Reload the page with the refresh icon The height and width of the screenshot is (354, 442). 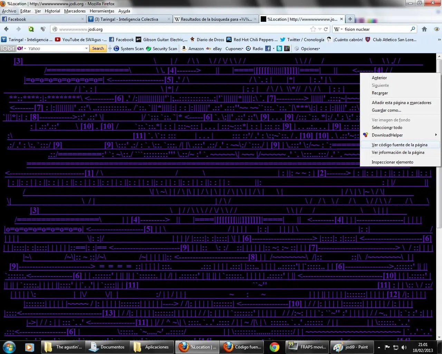[326, 29]
